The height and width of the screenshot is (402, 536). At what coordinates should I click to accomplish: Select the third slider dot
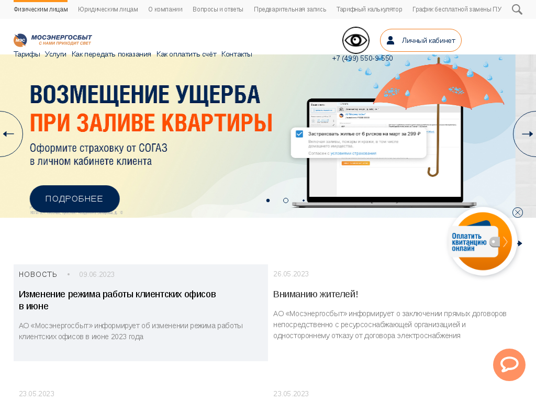[x=304, y=200]
